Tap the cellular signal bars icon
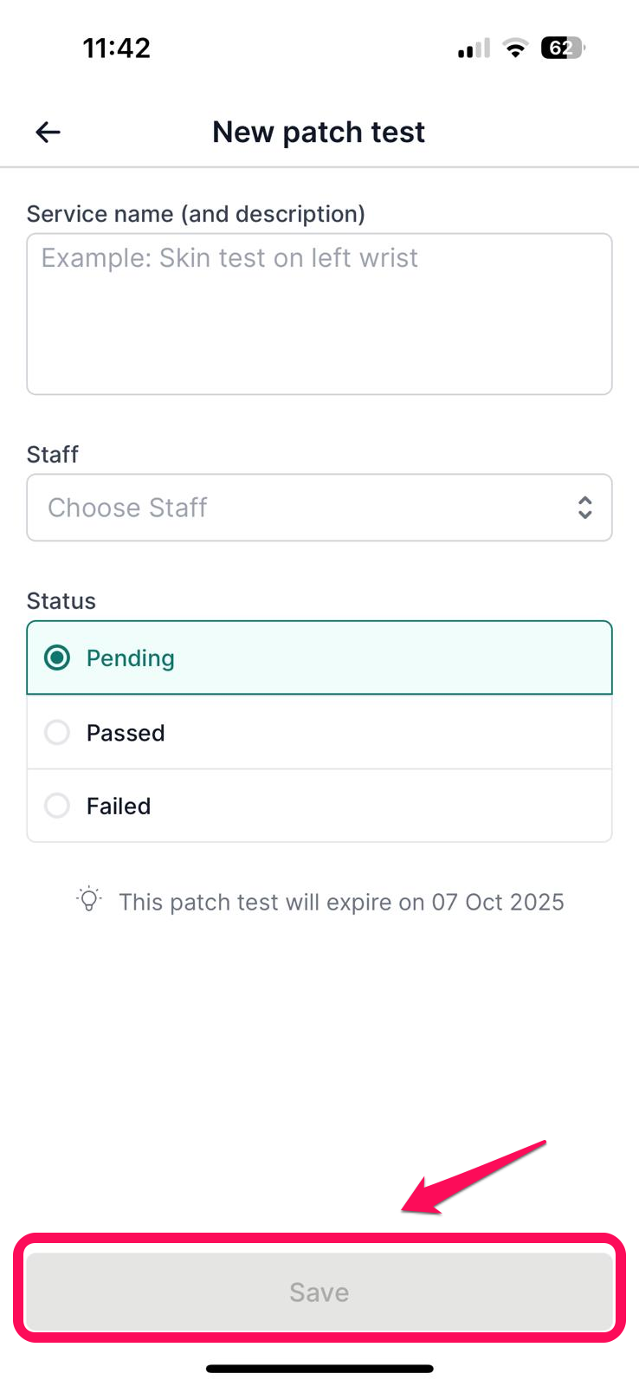The height and width of the screenshot is (1386, 639). tap(473, 49)
